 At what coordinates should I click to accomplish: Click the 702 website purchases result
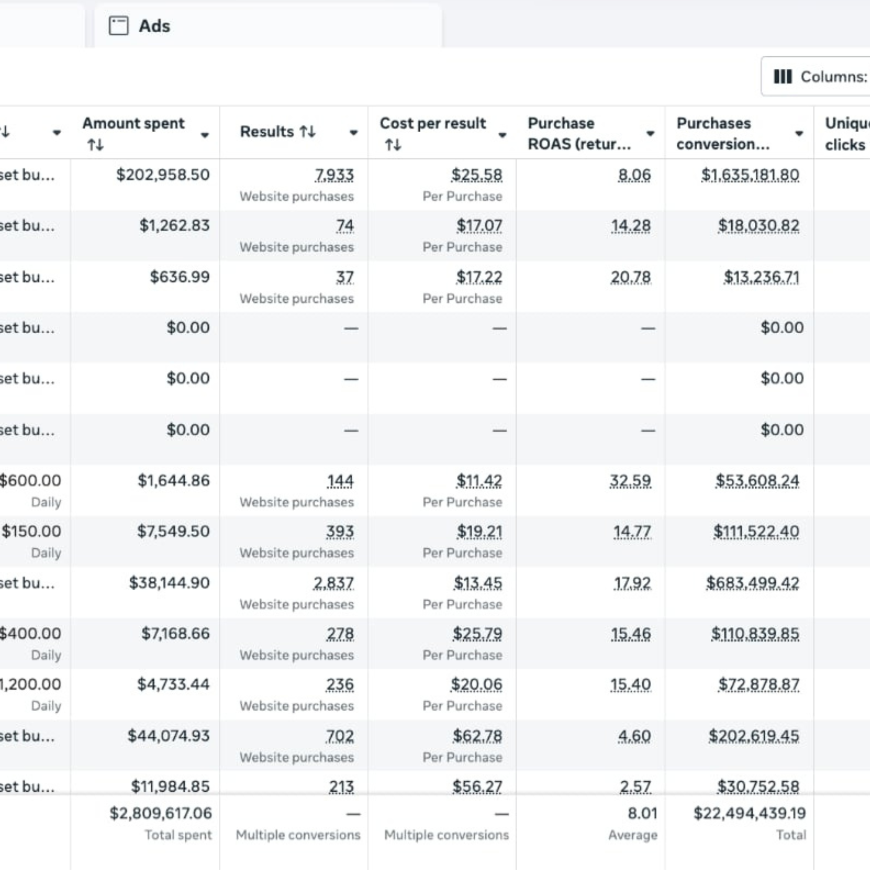tap(340, 736)
